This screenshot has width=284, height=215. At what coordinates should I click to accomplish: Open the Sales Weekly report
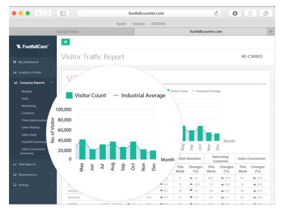tap(31, 128)
